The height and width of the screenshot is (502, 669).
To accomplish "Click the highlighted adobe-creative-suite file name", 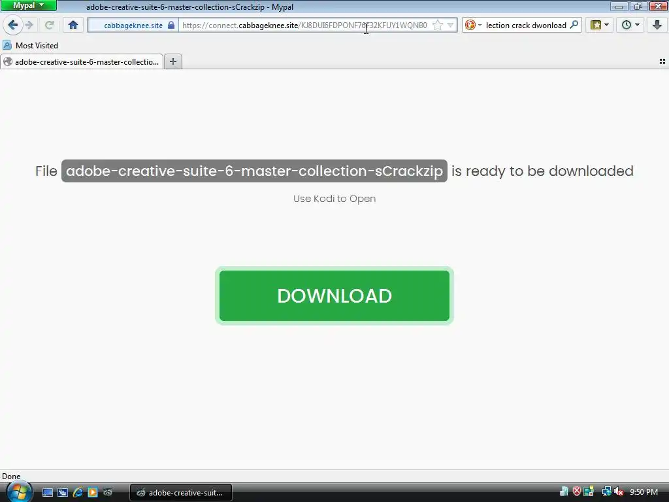I will coord(254,171).
